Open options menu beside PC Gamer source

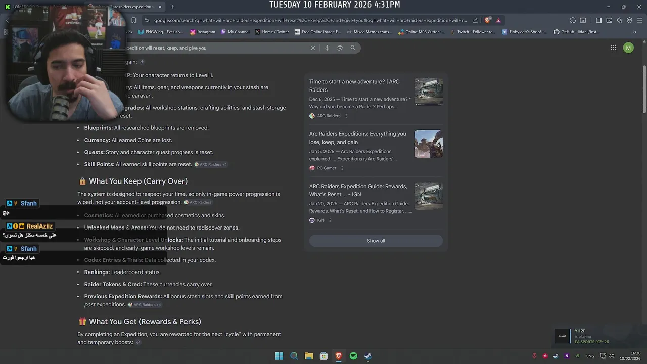click(x=342, y=168)
